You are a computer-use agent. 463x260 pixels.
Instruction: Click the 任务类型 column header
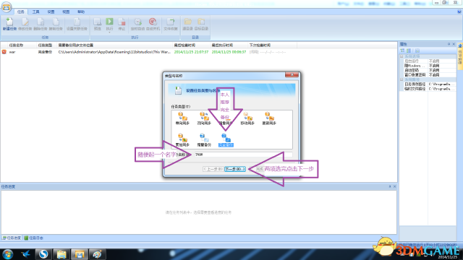[x=45, y=45]
